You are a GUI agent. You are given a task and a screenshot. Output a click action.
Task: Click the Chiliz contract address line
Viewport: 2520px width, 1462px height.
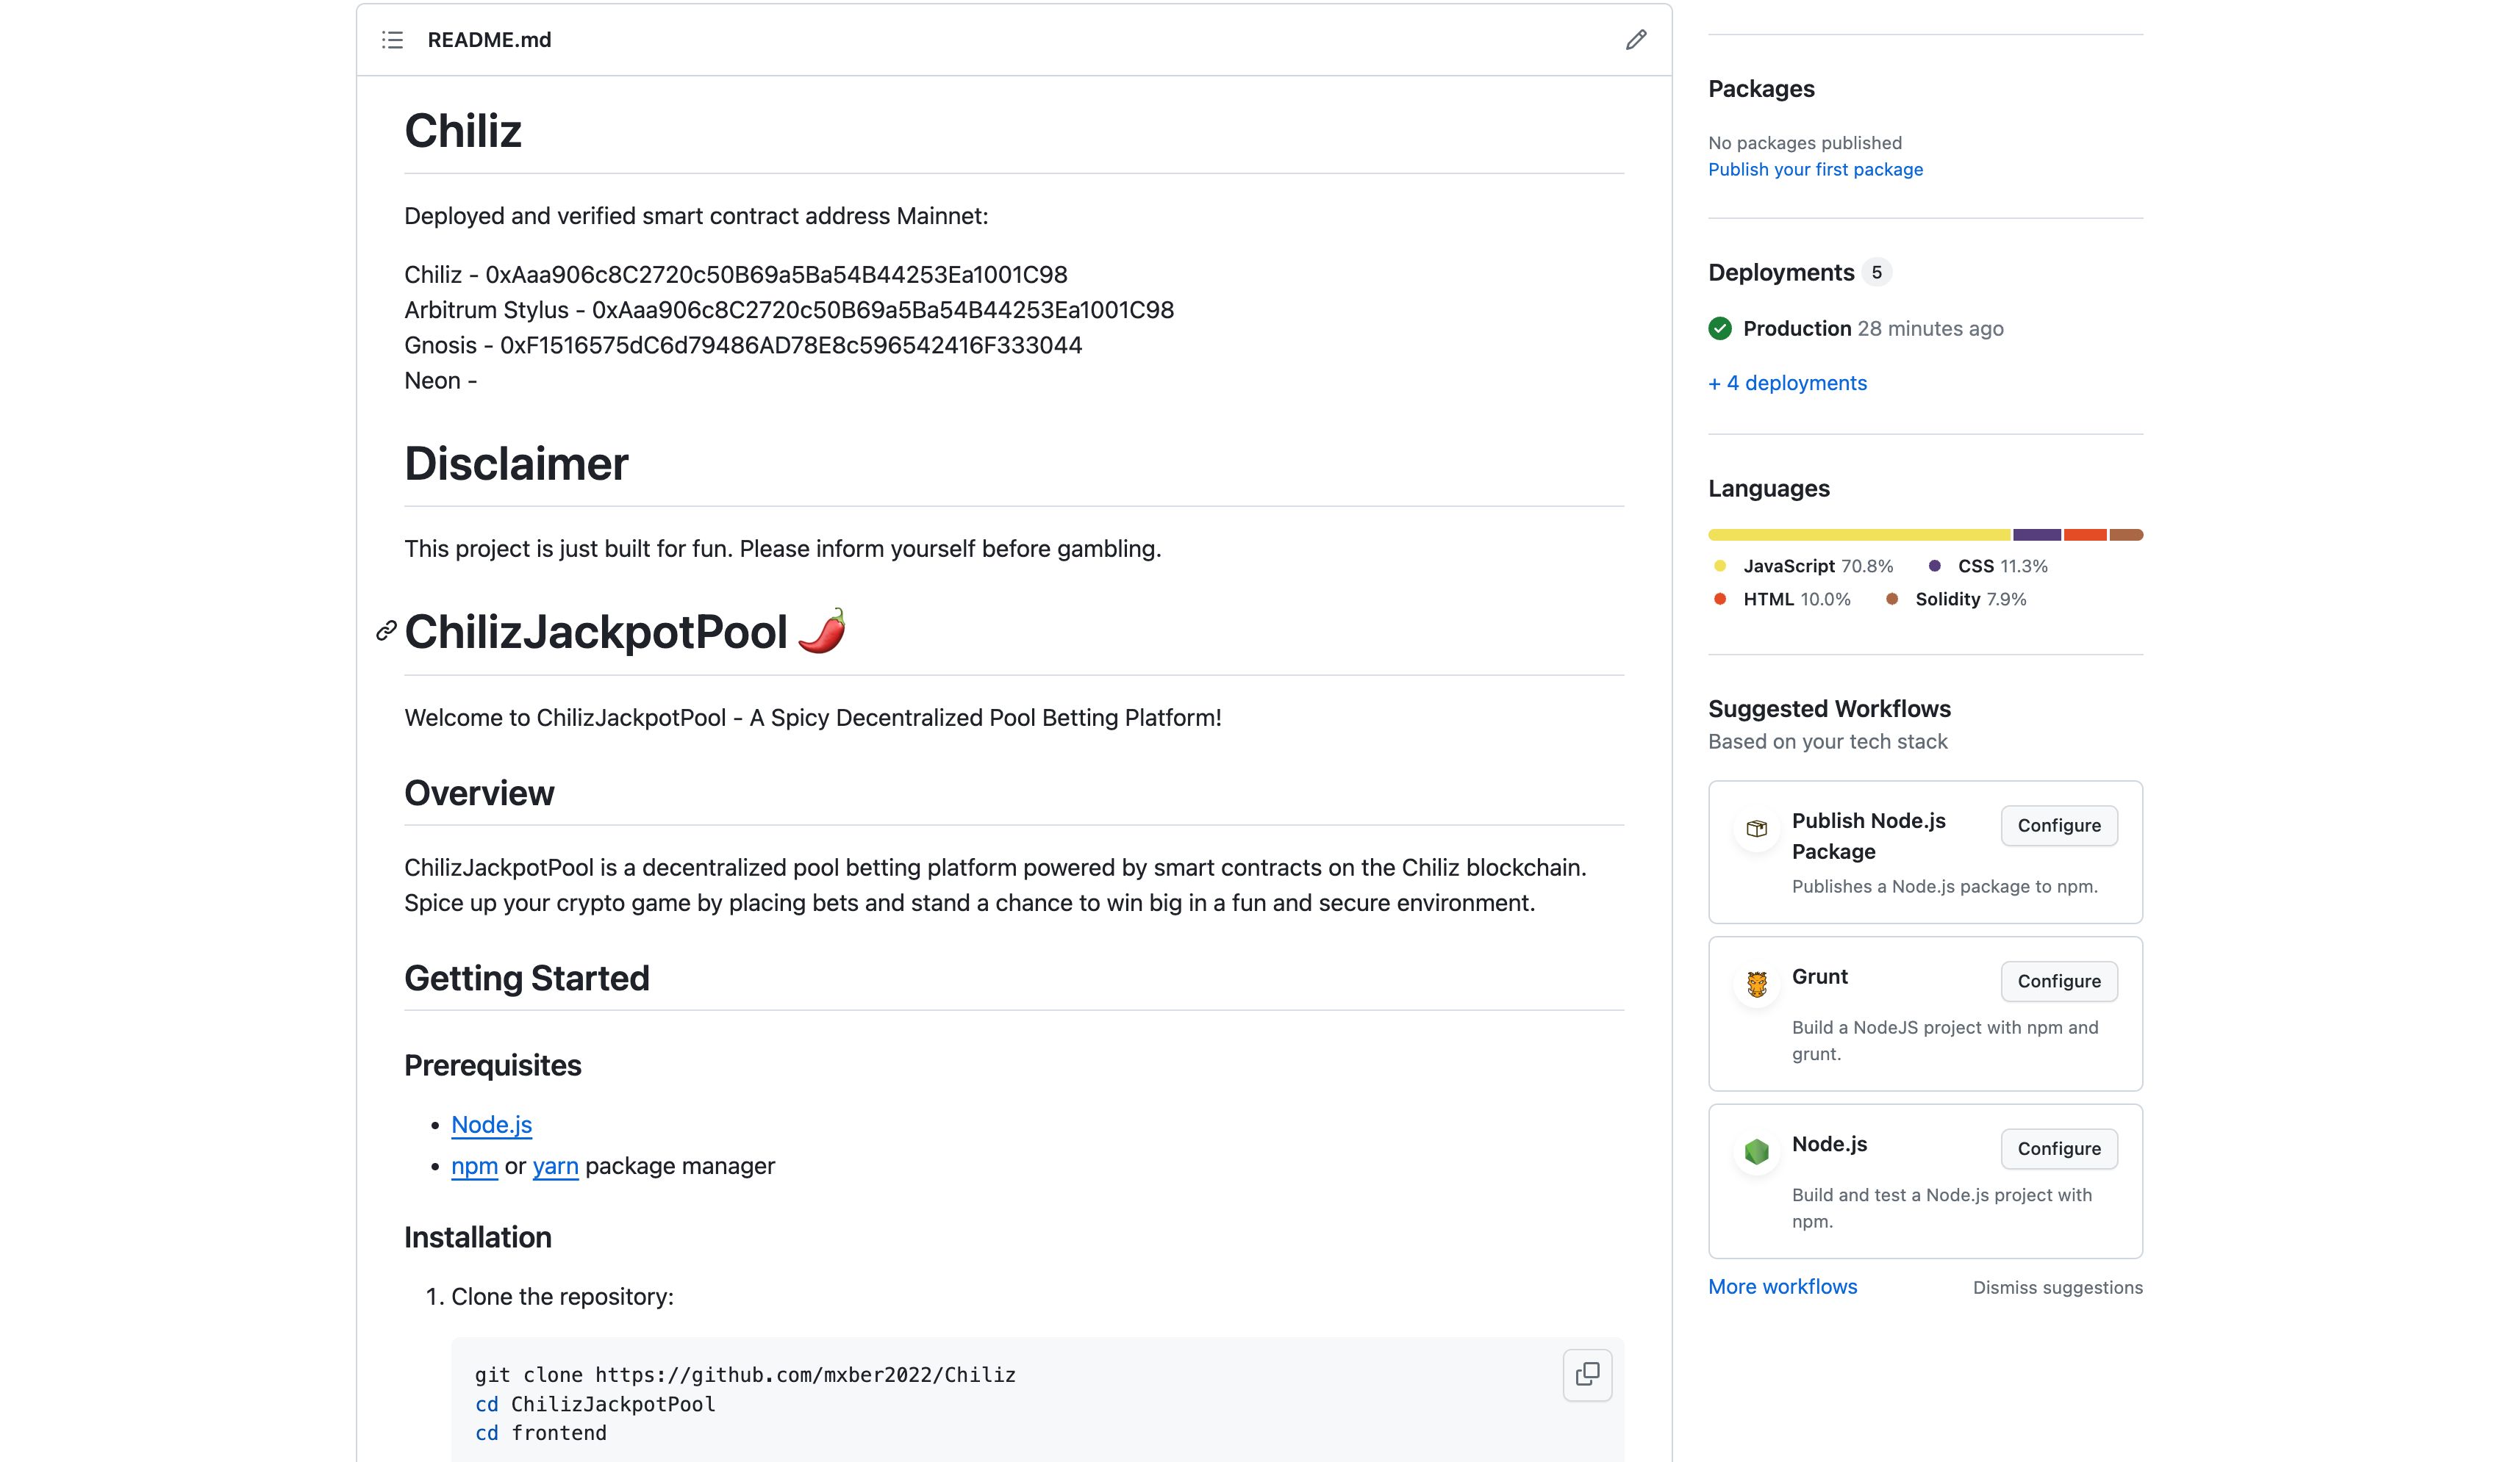click(736, 275)
